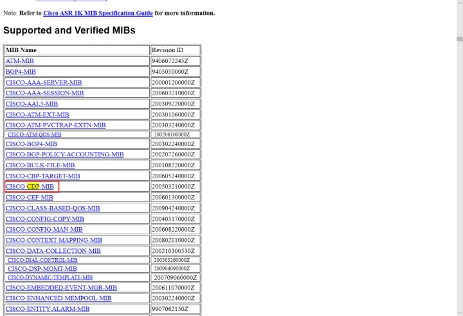The image size is (463, 316).
Task: Open the Cisco ASR 1K MIB Specification Guide link
Action: tap(98, 14)
